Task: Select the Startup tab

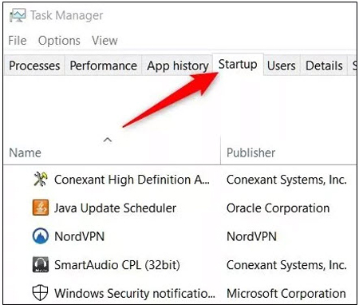Action: coord(238,65)
